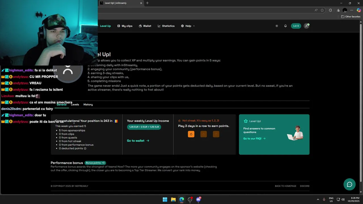
Task: Open File Explorer from the taskbar
Action: pyautogui.click(x=173, y=199)
